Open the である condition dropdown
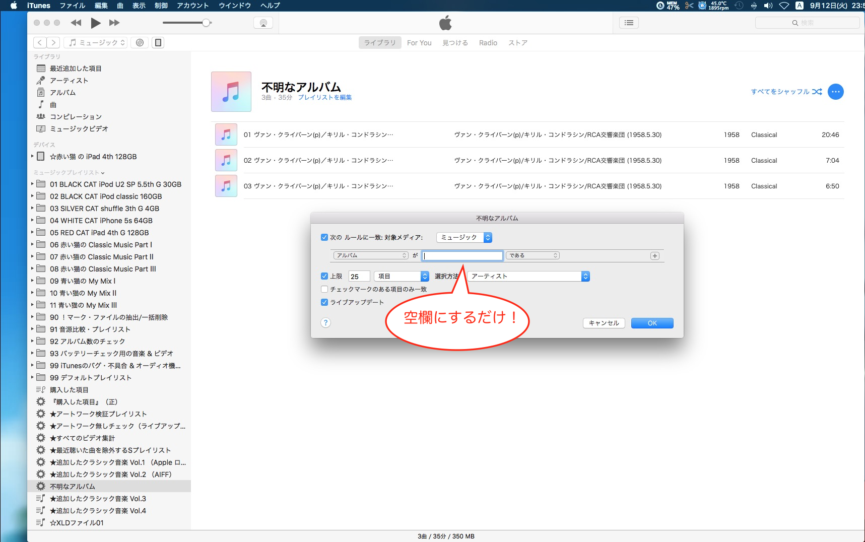This screenshot has width=865, height=542. coord(533,256)
